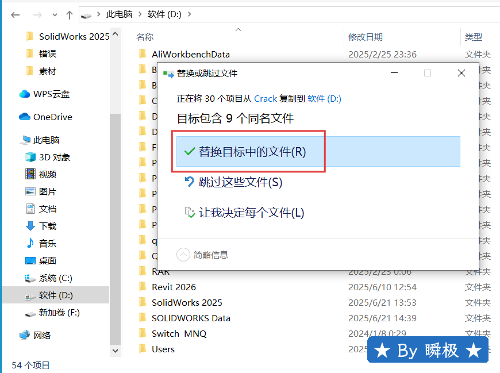
Task: Open the Crack source folder link
Action: point(266,99)
